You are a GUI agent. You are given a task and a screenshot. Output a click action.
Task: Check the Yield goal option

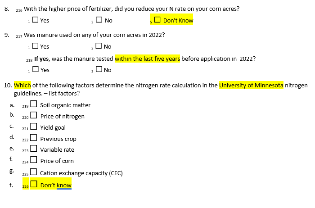(x=34, y=128)
